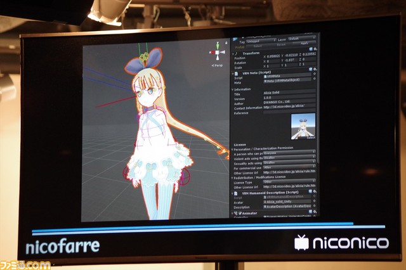Open License Type dropdown showing Other
The height and width of the screenshot is (270, 406).
289,181
